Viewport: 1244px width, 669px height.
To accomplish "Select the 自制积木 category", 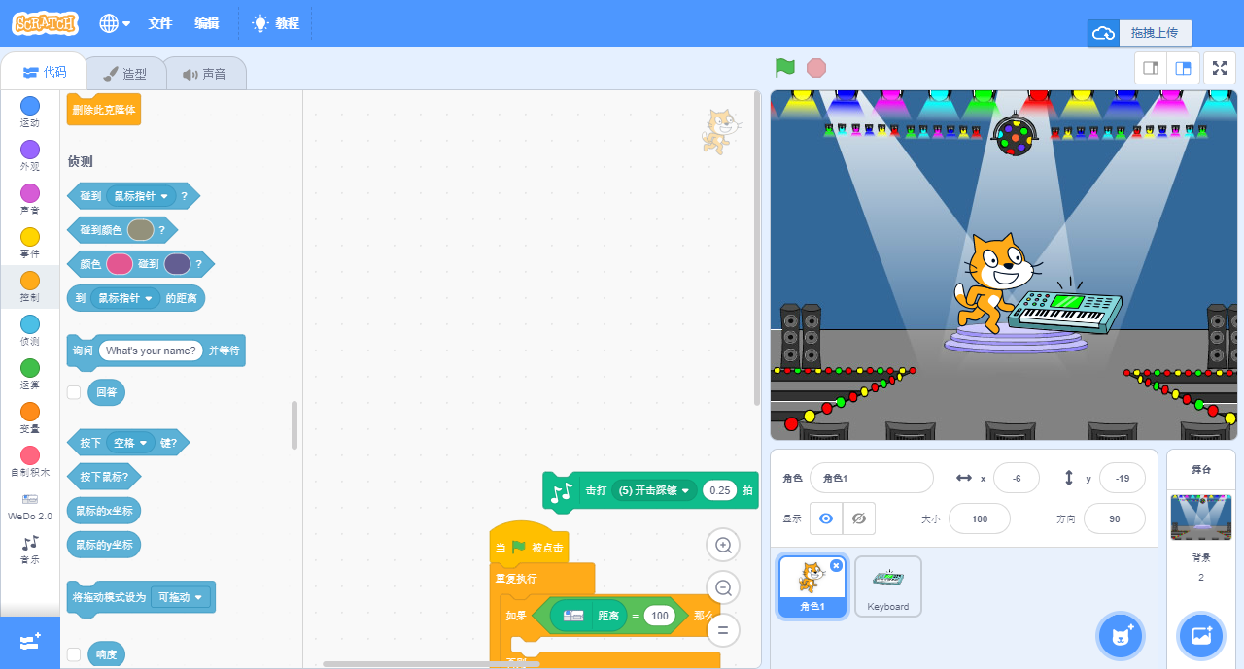I will coord(30,461).
